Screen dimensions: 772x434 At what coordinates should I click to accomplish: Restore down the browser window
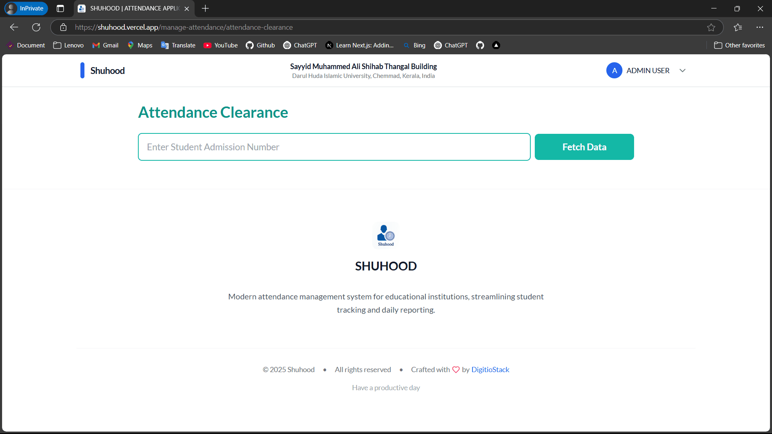click(x=737, y=8)
